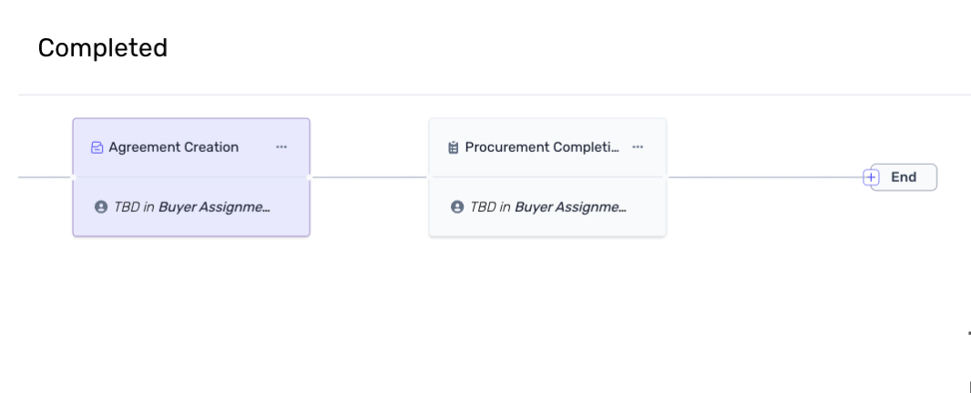Click the right-edge connection port of Agreement Creation
This screenshot has height=393, width=971.
click(311, 177)
